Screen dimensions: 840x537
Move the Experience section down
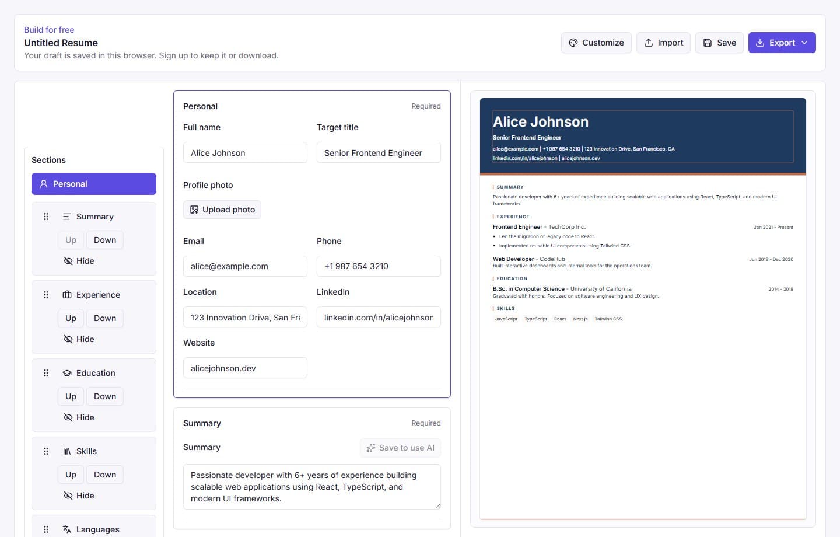point(105,318)
